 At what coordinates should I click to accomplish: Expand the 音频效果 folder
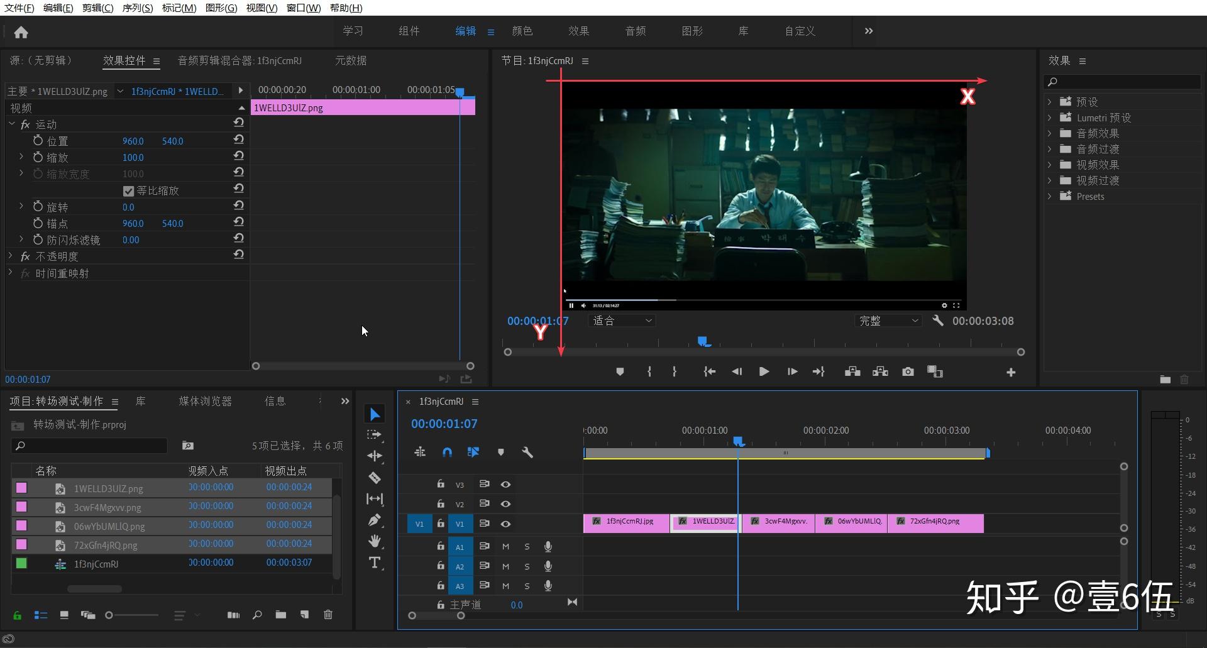coord(1049,133)
